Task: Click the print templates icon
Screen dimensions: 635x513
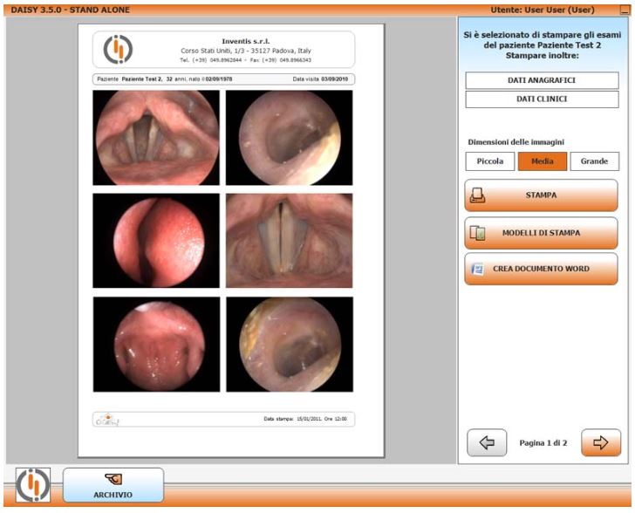Action: pos(477,234)
